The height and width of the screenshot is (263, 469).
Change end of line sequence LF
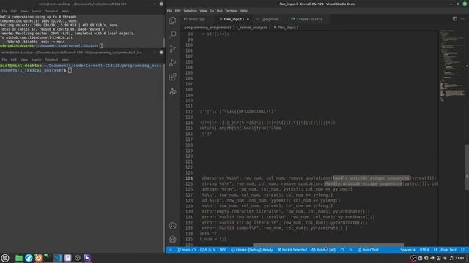click(x=435, y=250)
